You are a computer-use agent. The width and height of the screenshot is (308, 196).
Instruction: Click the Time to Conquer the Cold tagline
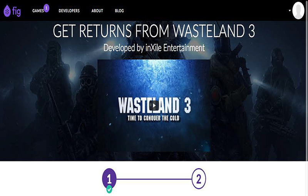click(153, 118)
